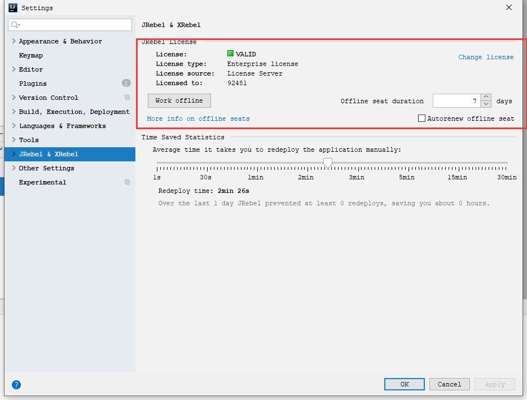The width and height of the screenshot is (527, 400).
Task: Open the Keymap settings page
Action: [x=31, y=55]
